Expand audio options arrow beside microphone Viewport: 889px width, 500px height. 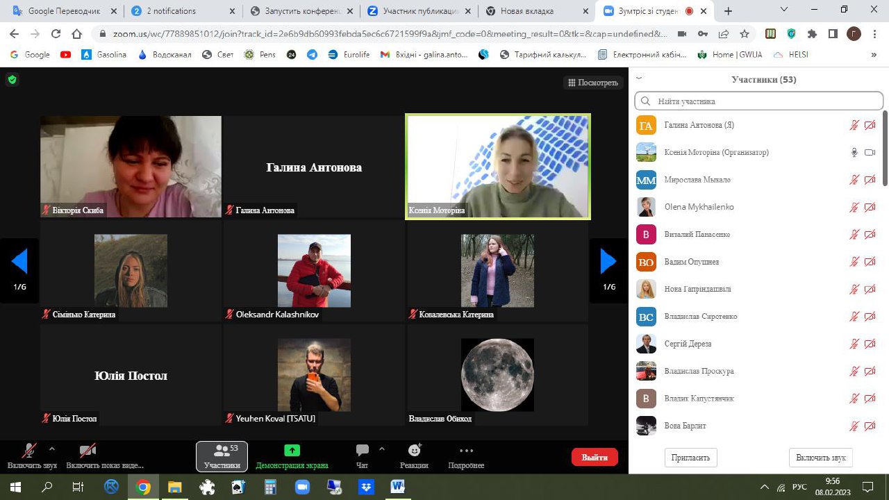pyautogui.click(x=52, y=449)
